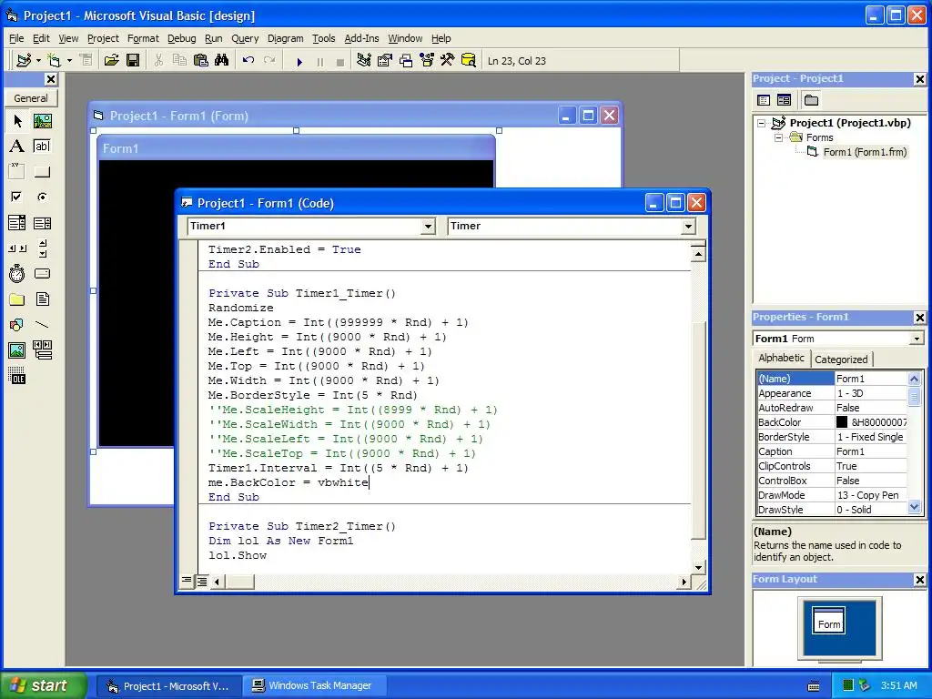Viewport: 932px width, 699px height.
Task: Select the FileListBox tool in toolbox
Action: [x=42, y=299]
